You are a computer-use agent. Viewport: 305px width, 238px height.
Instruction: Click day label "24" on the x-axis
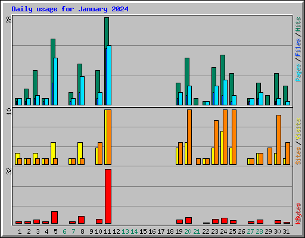point(223,231)
